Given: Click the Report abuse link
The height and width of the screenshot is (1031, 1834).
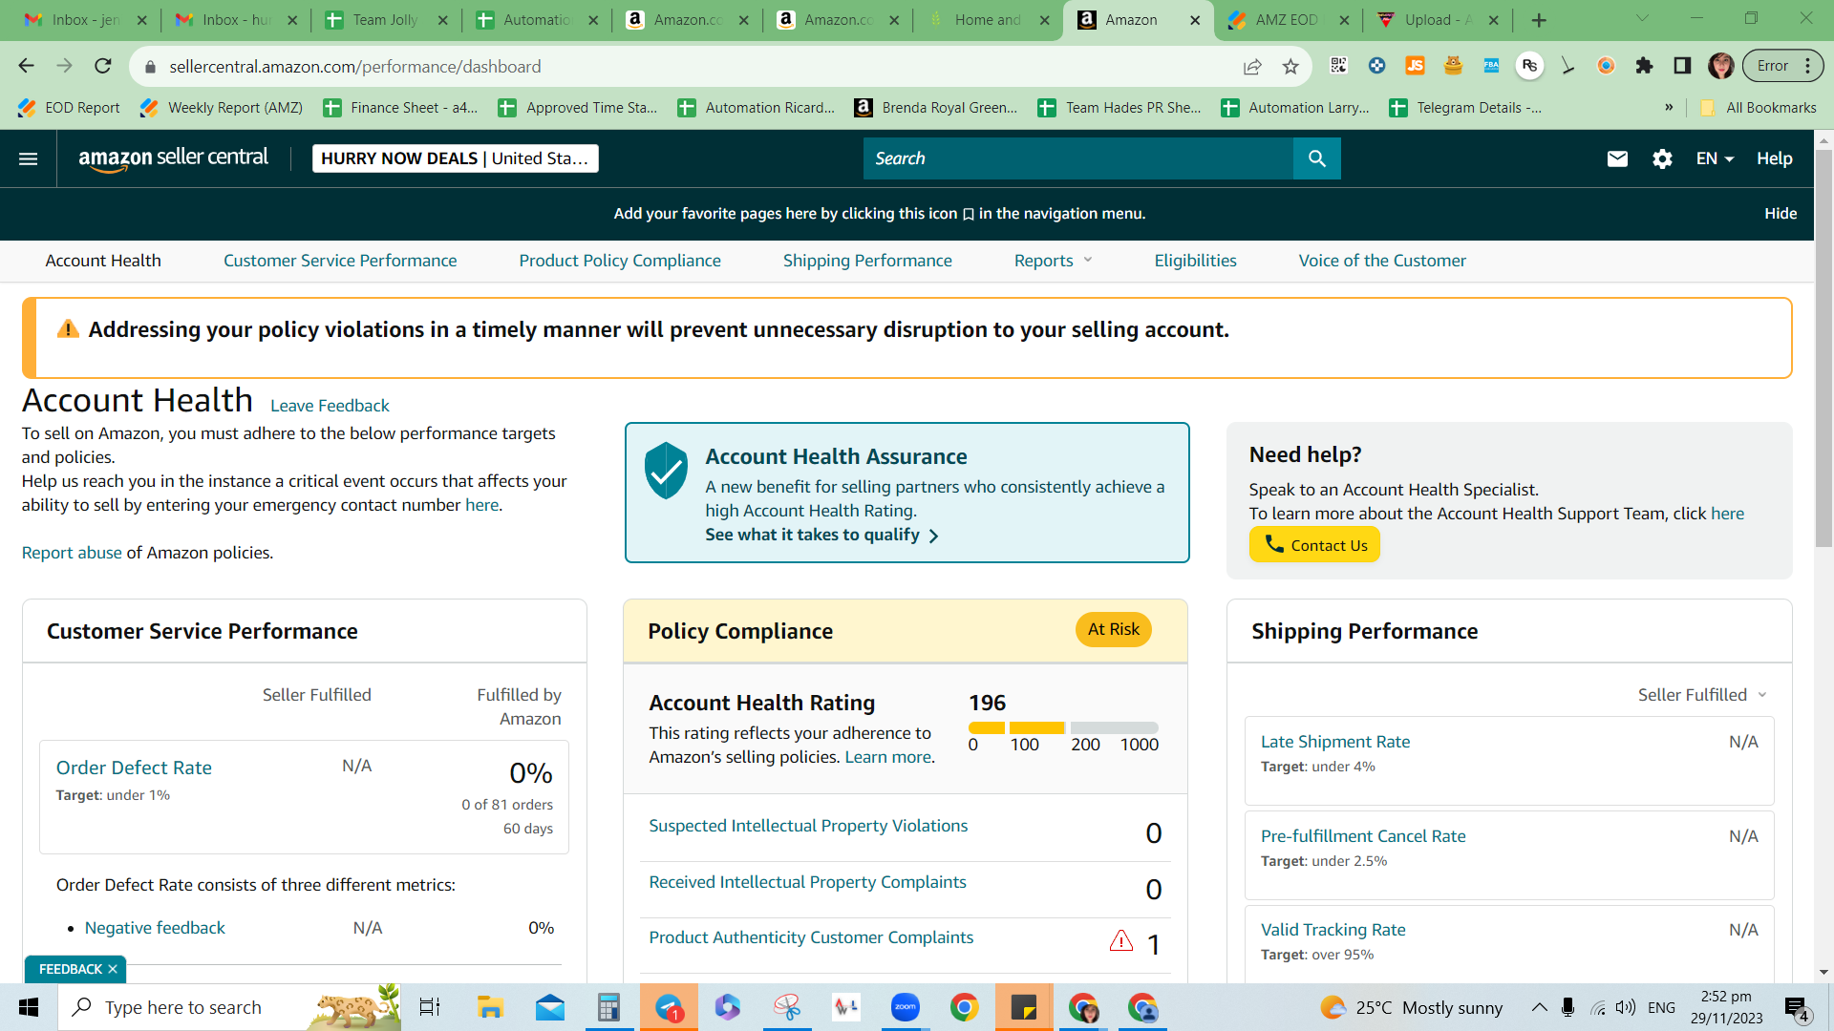Looking at the screenshot, I should [72, 553].
